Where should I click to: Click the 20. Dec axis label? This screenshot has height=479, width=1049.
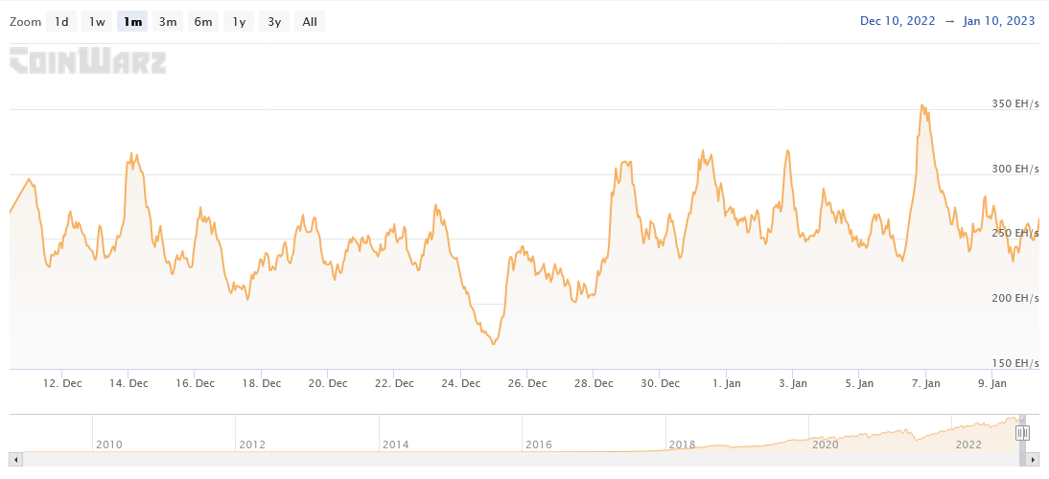click(329, 383)
